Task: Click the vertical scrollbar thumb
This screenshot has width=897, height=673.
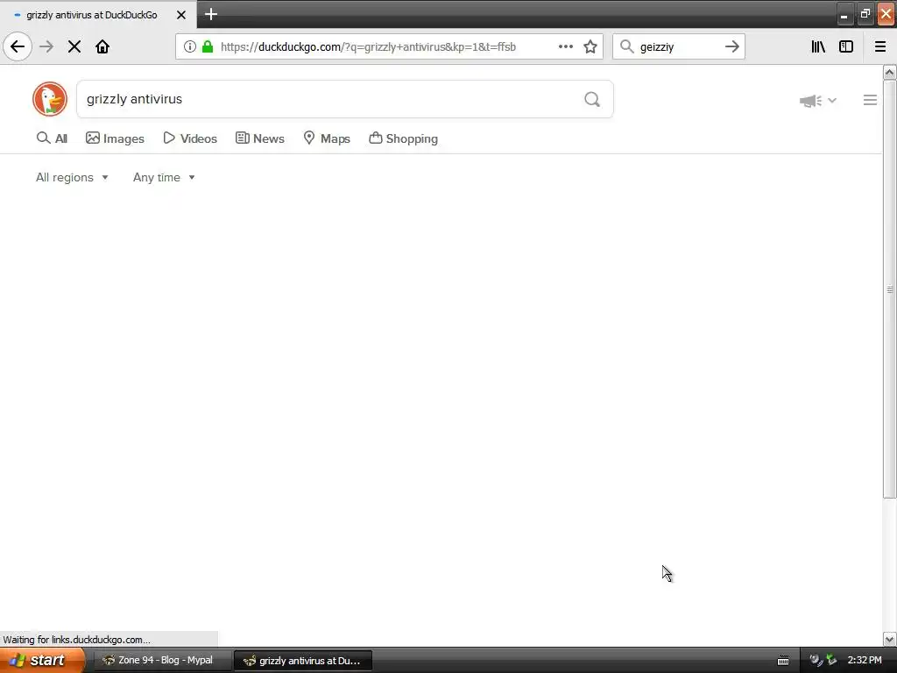Action: point(890,289)
